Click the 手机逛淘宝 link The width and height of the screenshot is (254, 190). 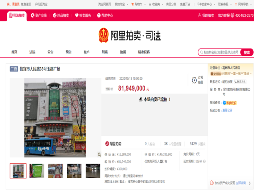[41, 4]
